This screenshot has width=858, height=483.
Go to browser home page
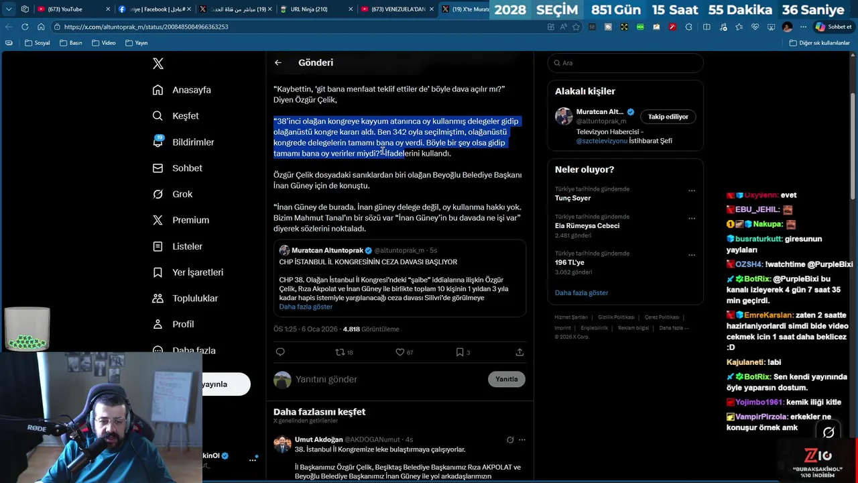41,27
